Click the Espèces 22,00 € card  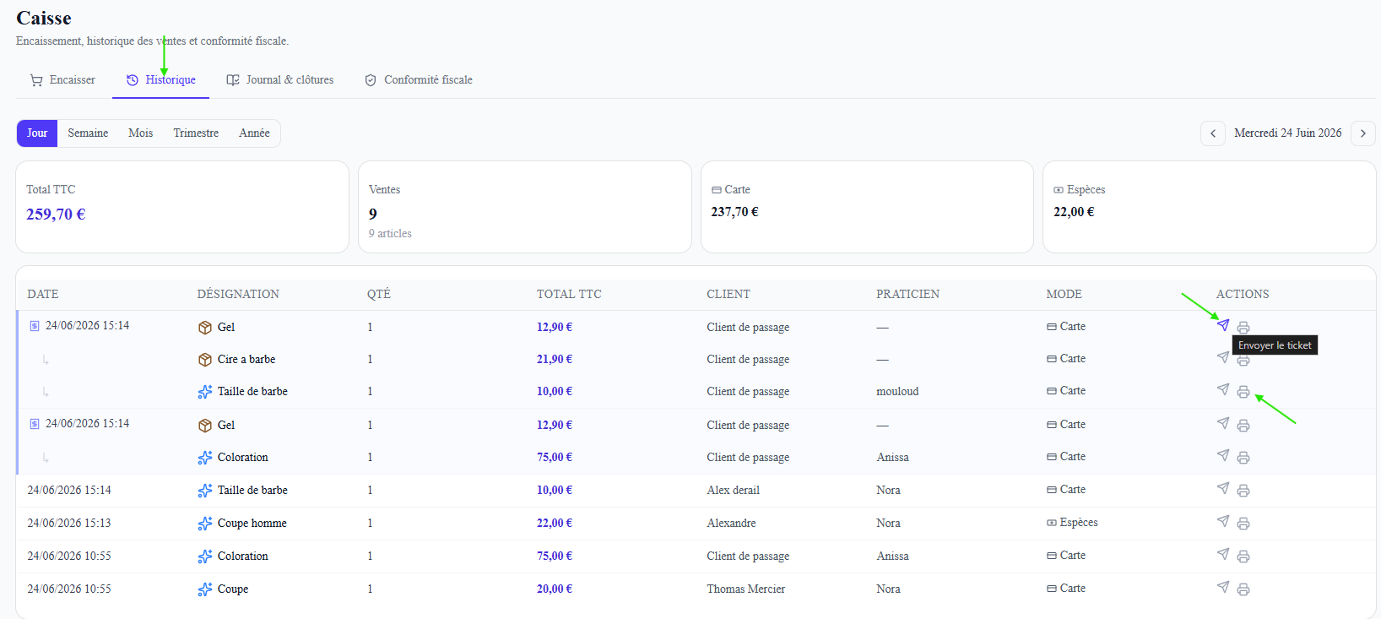1210,207
